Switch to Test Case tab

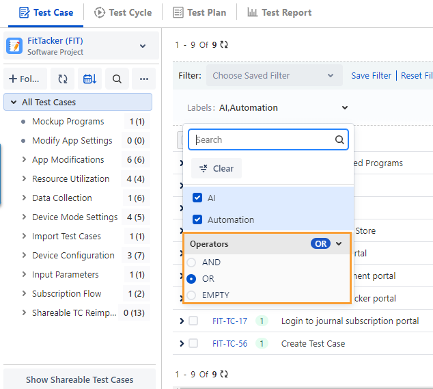[x=46, y=13]
